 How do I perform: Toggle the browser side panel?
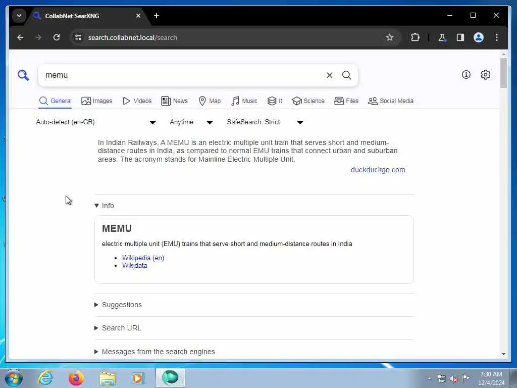[x=460, y=37]
